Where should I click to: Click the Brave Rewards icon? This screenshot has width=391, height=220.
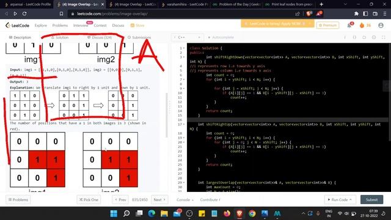[319, 13]
